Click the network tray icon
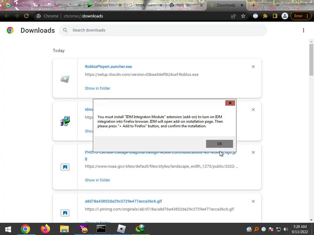Screen dimensions: 314x235 click(278, 229)
